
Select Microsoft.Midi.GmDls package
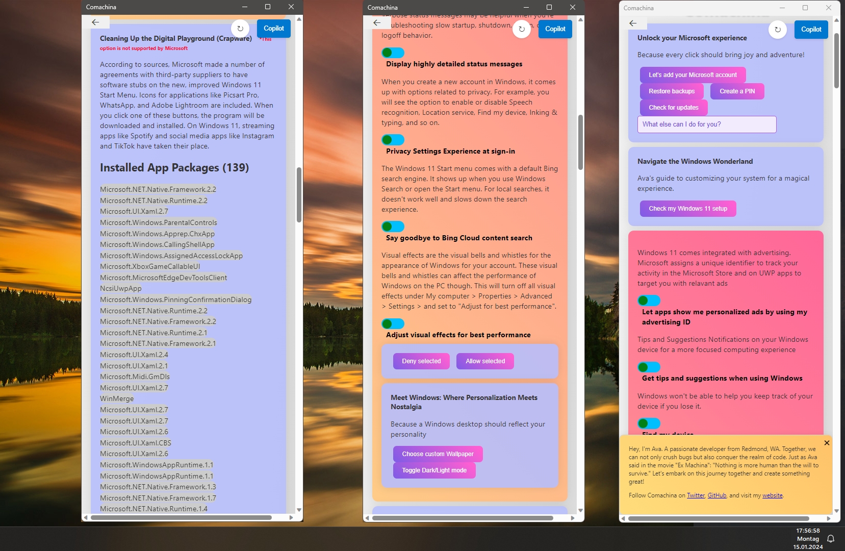(x=135, y=377)
